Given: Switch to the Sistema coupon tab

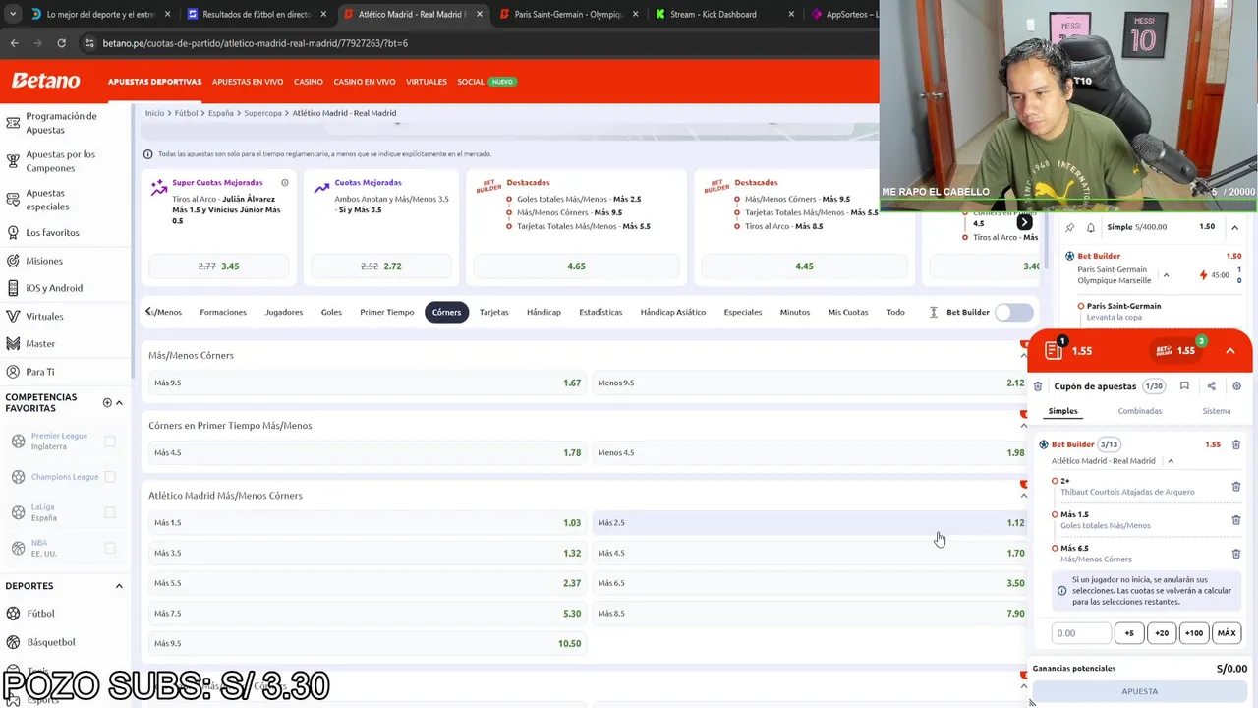Looking at the screenshot, I should pos(1216,411).
